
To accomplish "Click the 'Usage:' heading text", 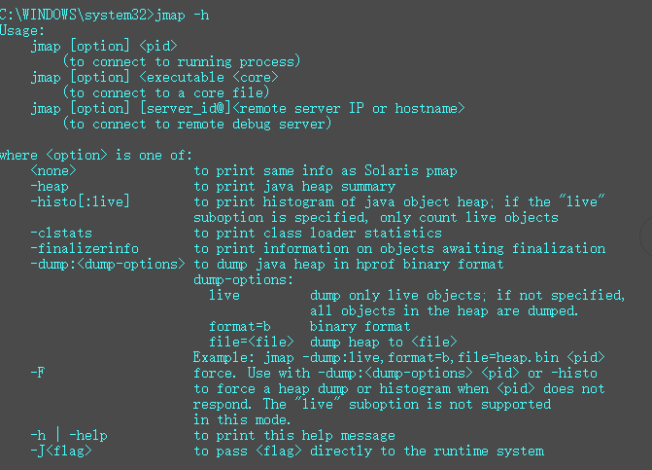I will tap(22, 31).
